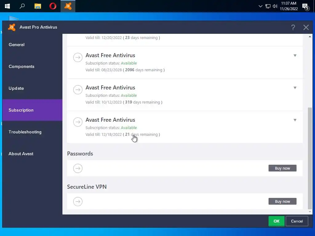This screenshot has height=236, width=315.
Task: Click arrow icon for subscription valid till 10/12/2023
Action: point(78,90)
